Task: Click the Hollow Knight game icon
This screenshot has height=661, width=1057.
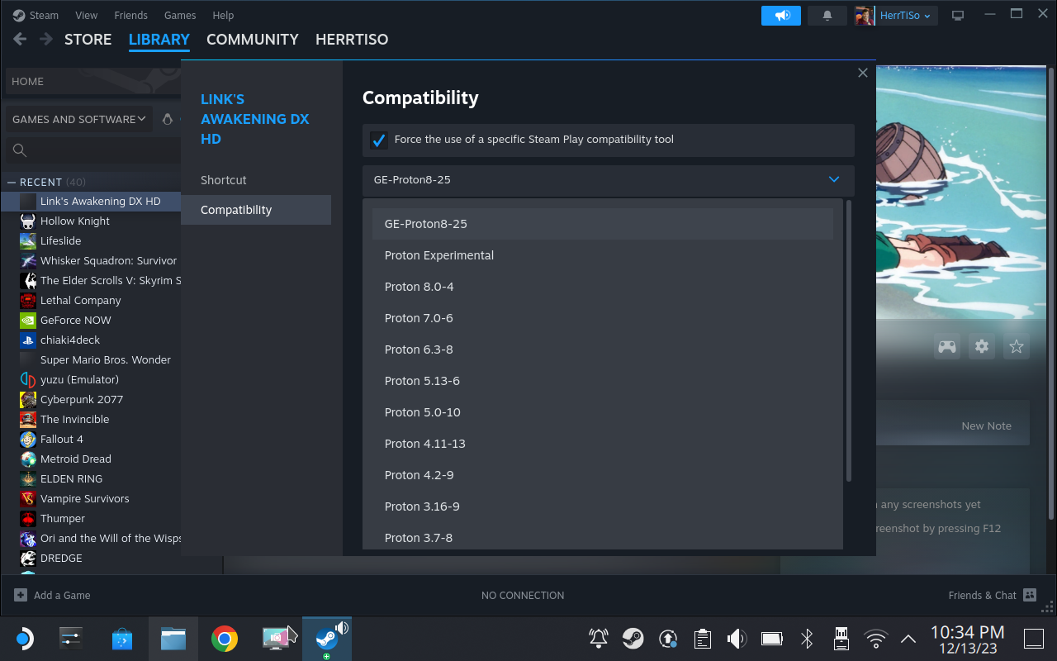Action: point(28,221)
